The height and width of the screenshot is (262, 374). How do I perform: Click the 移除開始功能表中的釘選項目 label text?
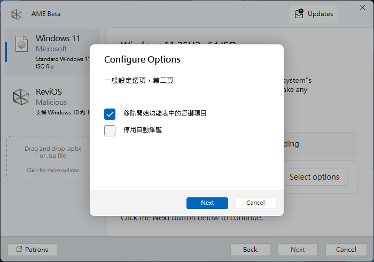pyautogui.click(x=165, y=113)
